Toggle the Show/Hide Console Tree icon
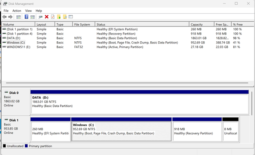Screen dimensions: 255x155 (x=18, y=17)
